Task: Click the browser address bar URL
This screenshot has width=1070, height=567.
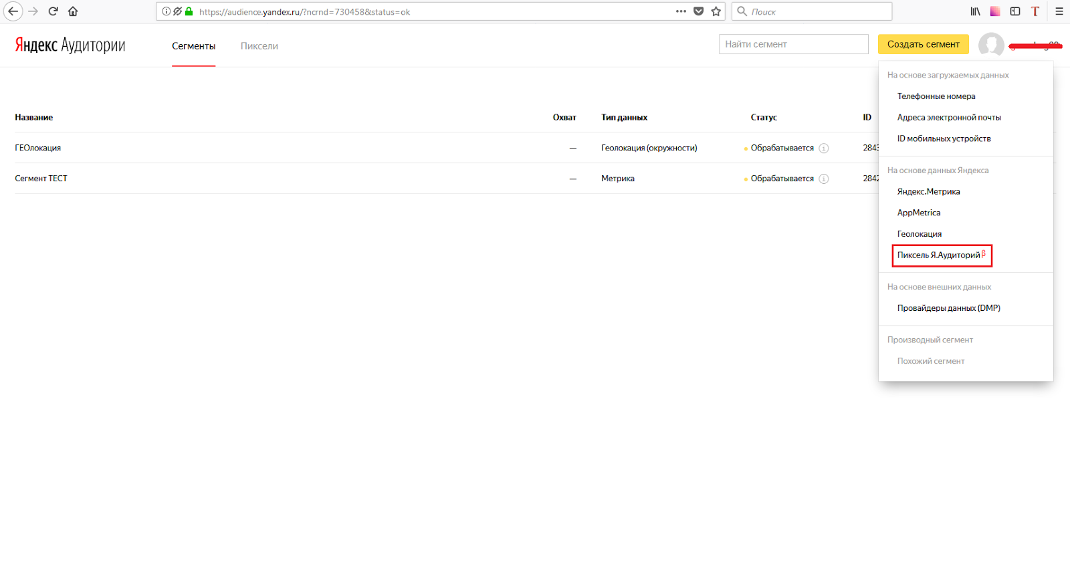Action: point(304,11)
